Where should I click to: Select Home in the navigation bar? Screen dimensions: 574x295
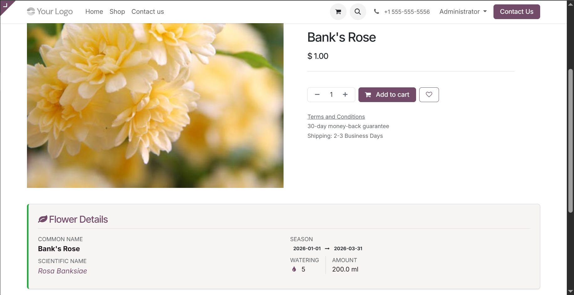coord(94,12)
